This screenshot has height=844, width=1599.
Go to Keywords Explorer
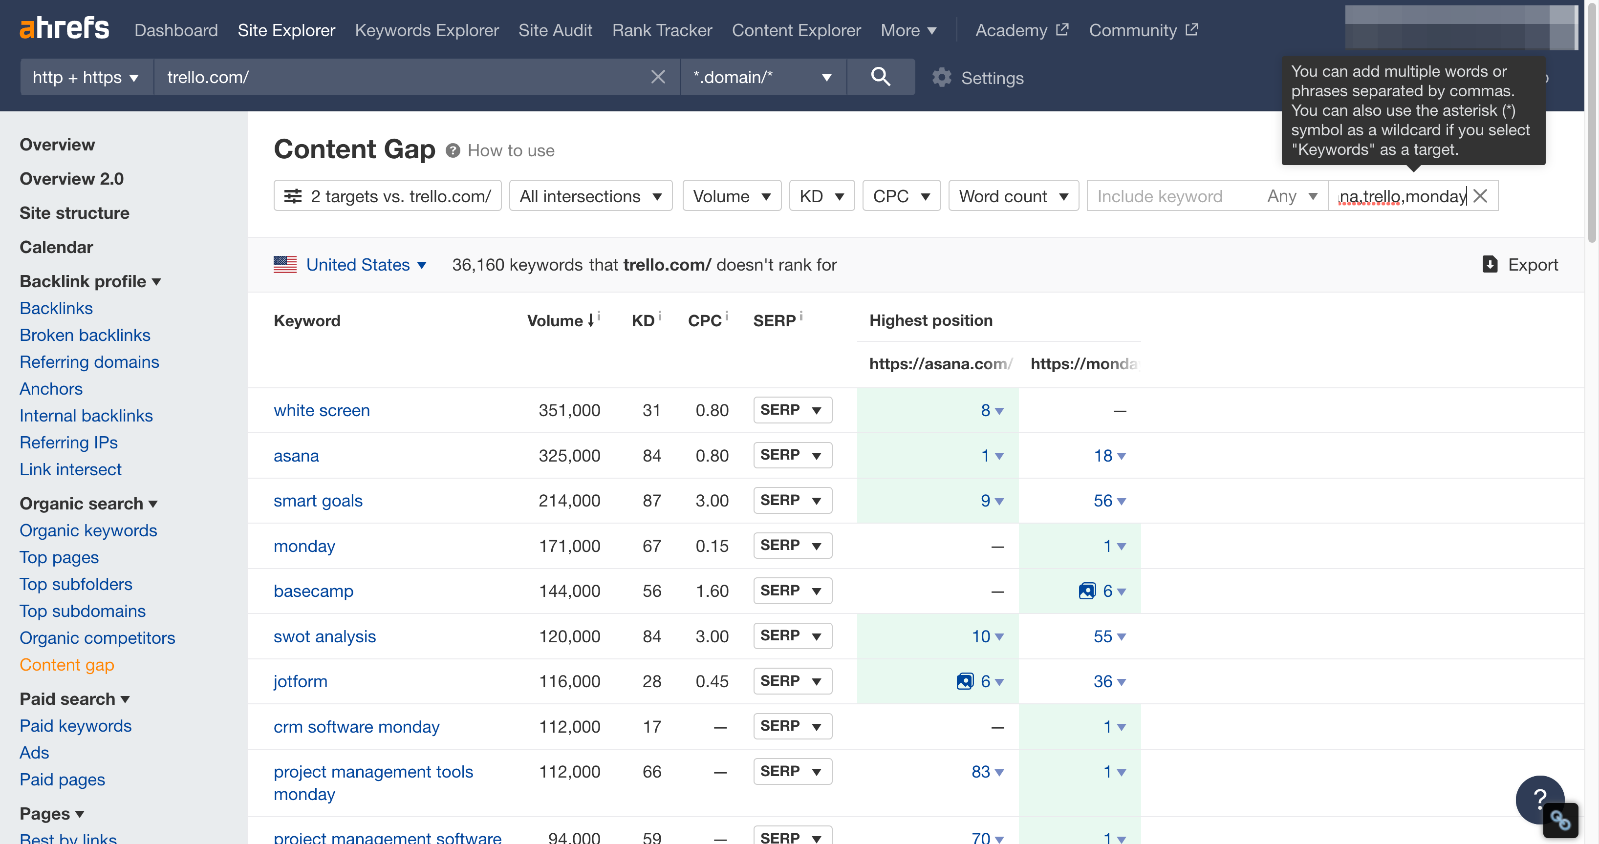427,30
